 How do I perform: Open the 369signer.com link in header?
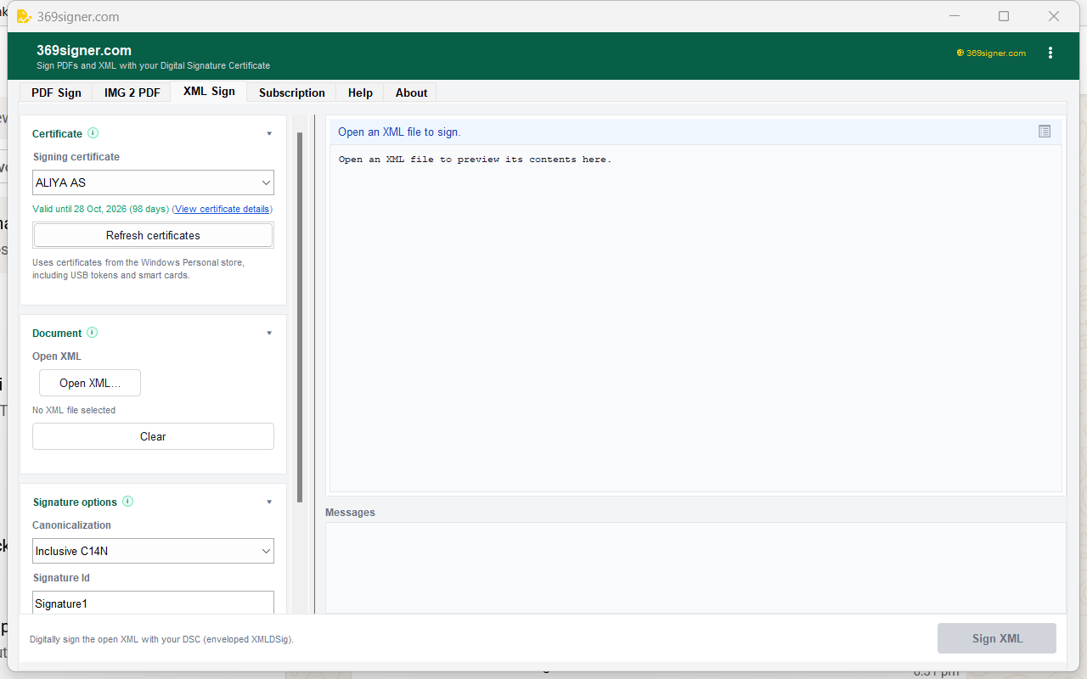coord(991,53)
